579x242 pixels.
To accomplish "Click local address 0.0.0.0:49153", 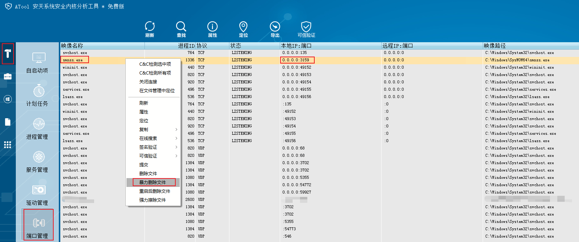I will tap(297, 75).
